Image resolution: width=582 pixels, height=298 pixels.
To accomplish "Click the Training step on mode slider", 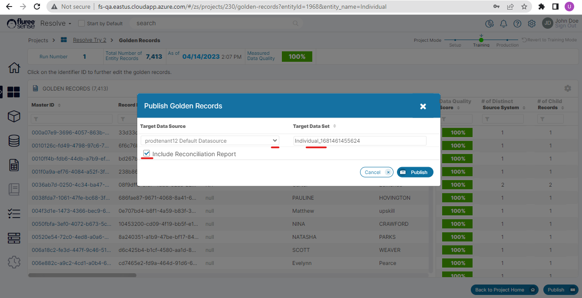I will pyautogui.click(x=481, y=40).
